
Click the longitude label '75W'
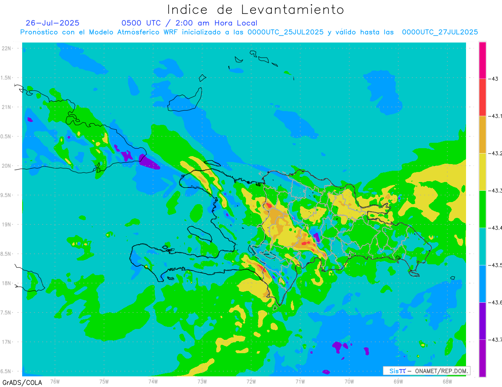[x=104, y=381]
